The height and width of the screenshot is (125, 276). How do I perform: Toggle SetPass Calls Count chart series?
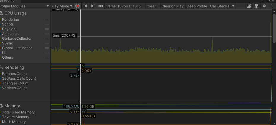(x=19, y=78)
